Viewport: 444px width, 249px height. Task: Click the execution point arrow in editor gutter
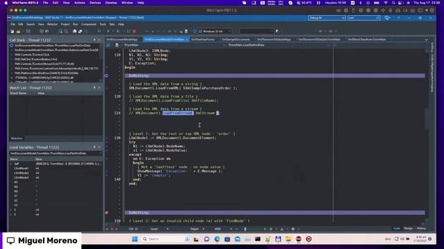pos(107,75)
